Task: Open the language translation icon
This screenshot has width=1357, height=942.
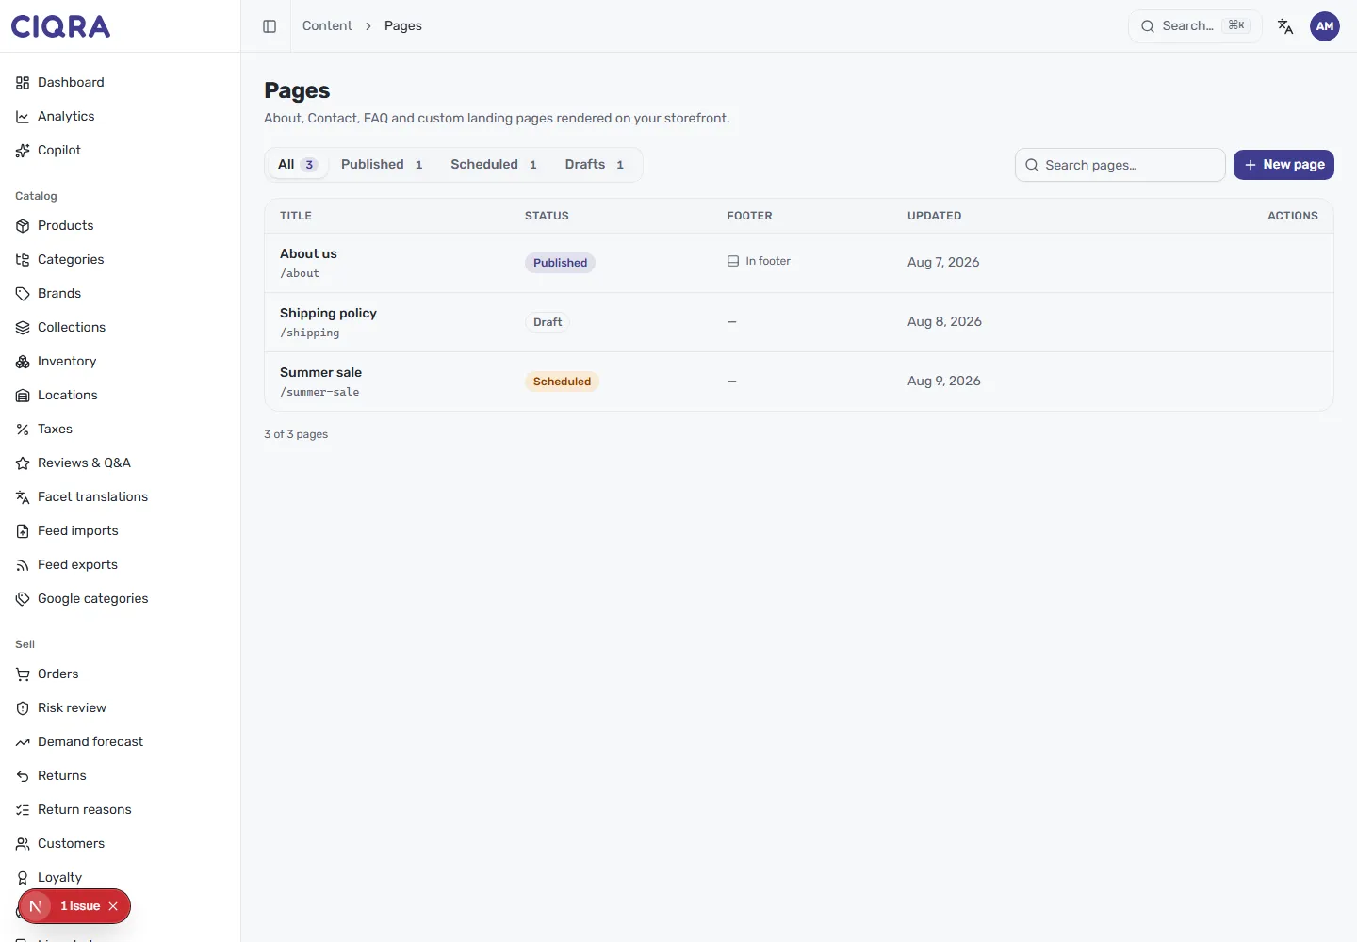Action: coord(1285,26)
